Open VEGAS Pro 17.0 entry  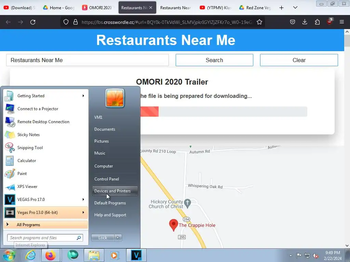pyautogui.click(x=46, y=199)
